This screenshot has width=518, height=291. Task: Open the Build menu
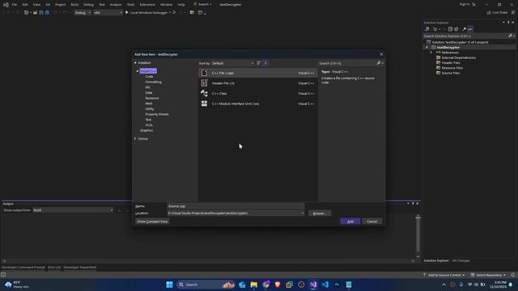click(74, 5)
